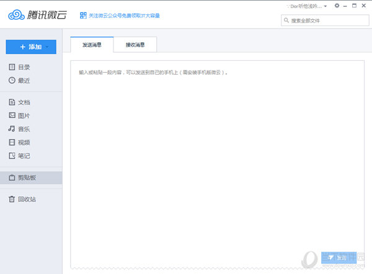Open the settings gear icon

click(337, 6)
